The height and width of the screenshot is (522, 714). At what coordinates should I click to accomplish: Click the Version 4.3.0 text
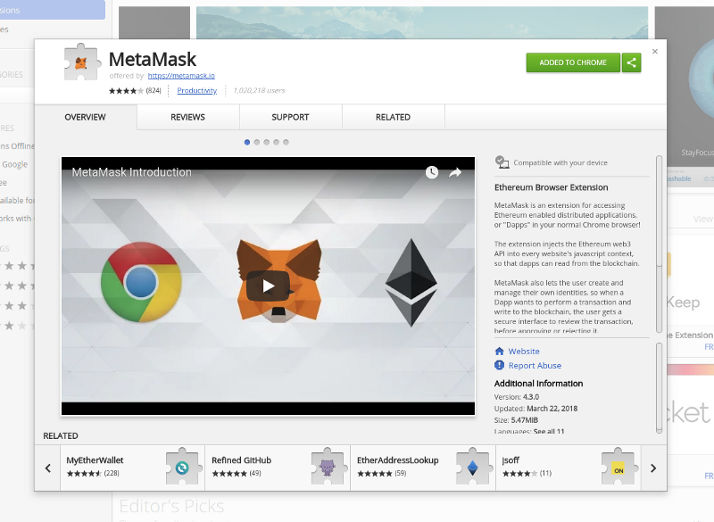517,397
